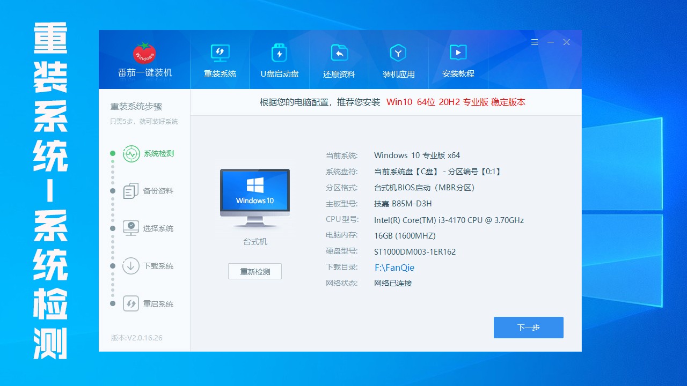The image size is (687, 386).
Task: Open the 还原资料 restore data icon
Action: coord(339,53)
